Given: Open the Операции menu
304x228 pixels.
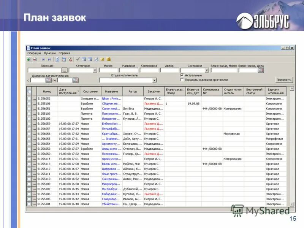Looking at the screenshot, I should (34, 53).
